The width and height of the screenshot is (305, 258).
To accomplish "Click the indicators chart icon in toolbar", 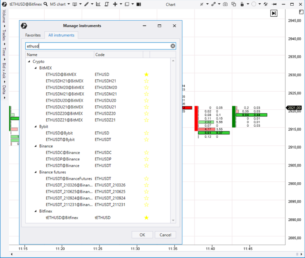I will (98, 4).
